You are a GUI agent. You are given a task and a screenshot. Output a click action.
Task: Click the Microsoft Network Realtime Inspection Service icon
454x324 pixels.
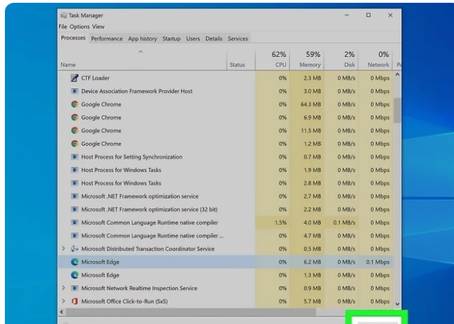74,289
